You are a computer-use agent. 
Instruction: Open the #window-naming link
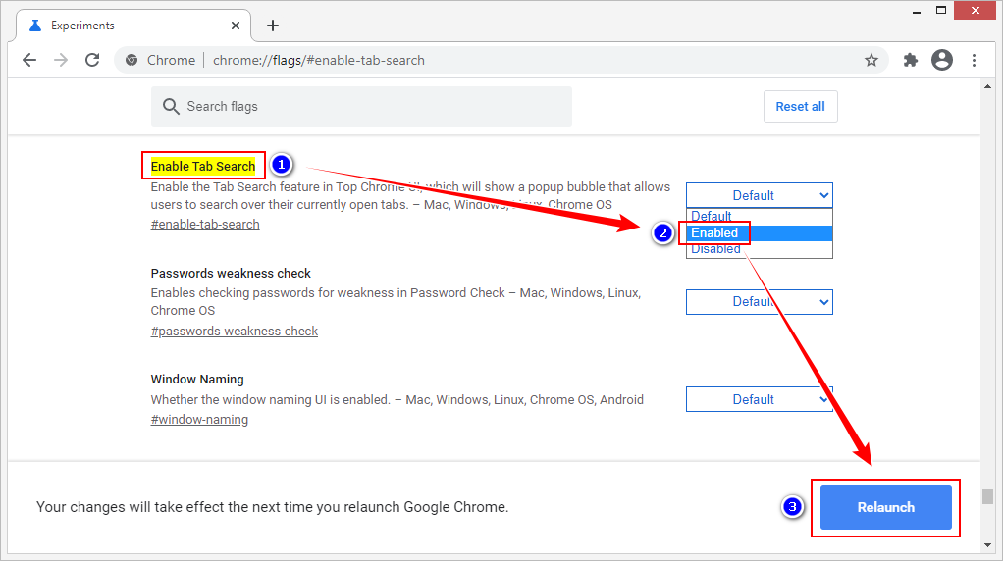click(x=199, y=419)
